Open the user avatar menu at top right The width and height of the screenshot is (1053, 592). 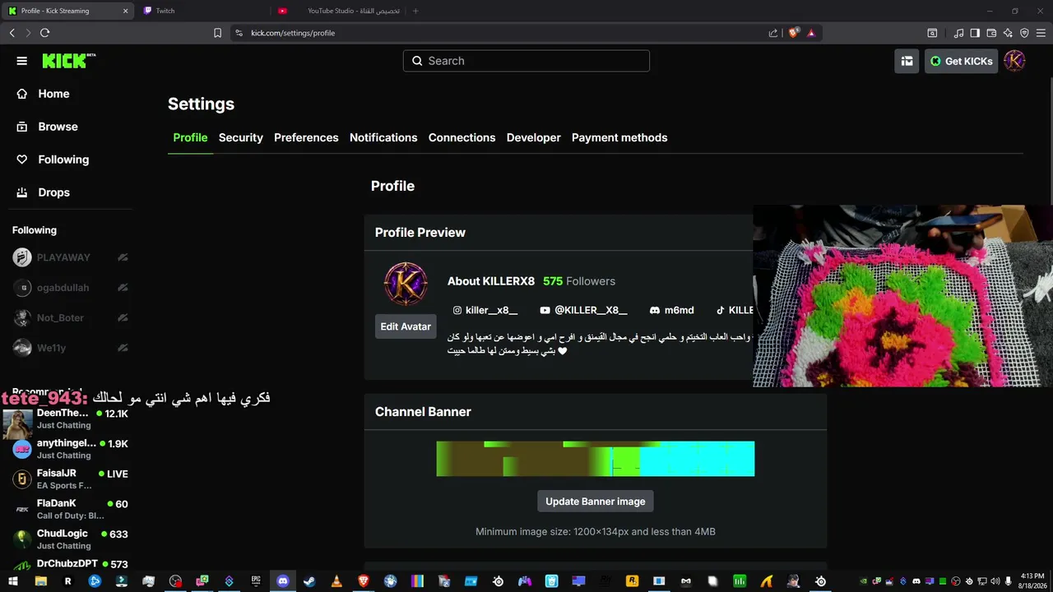1014,61
